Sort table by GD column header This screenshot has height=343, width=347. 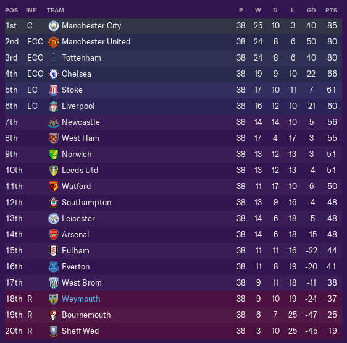(311, 10)
